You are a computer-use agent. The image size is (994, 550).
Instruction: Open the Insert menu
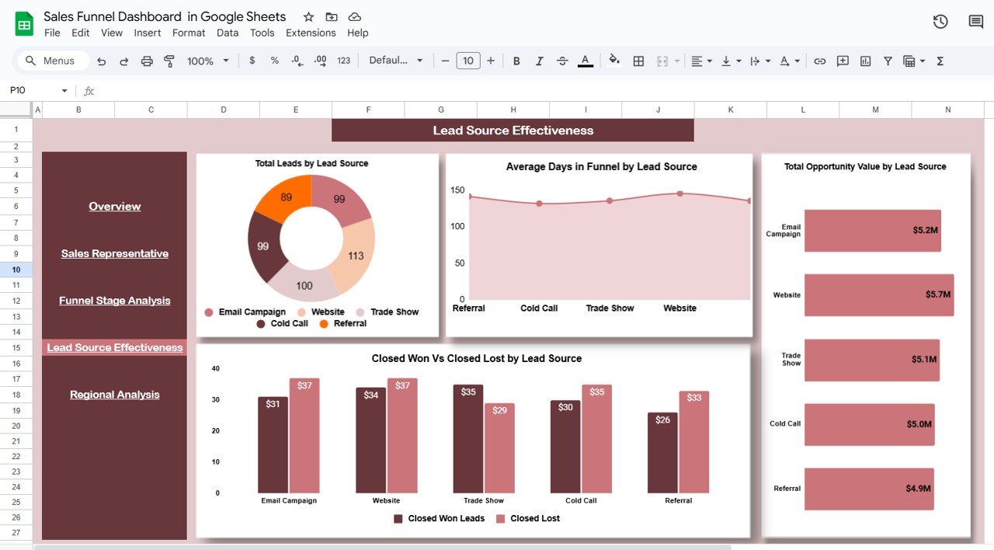tap(148, 33)
